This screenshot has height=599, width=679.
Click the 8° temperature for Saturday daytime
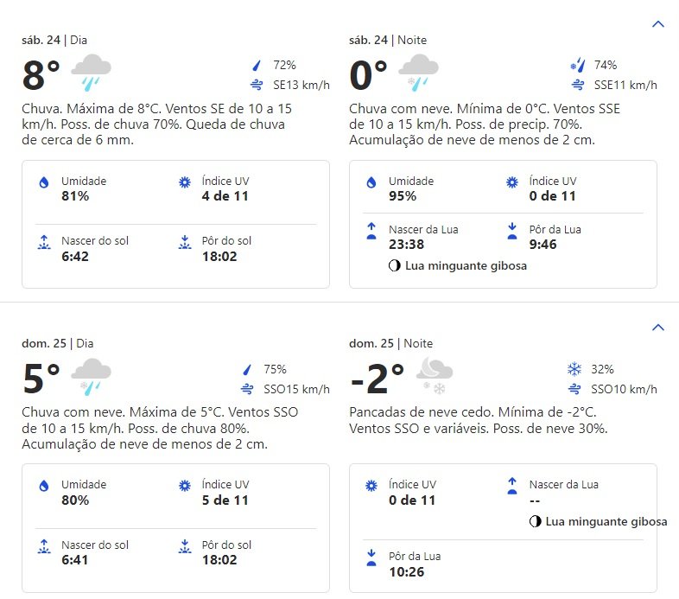(41, 74)
